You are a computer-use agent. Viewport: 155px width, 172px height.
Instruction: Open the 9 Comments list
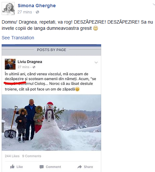(32, 156)
